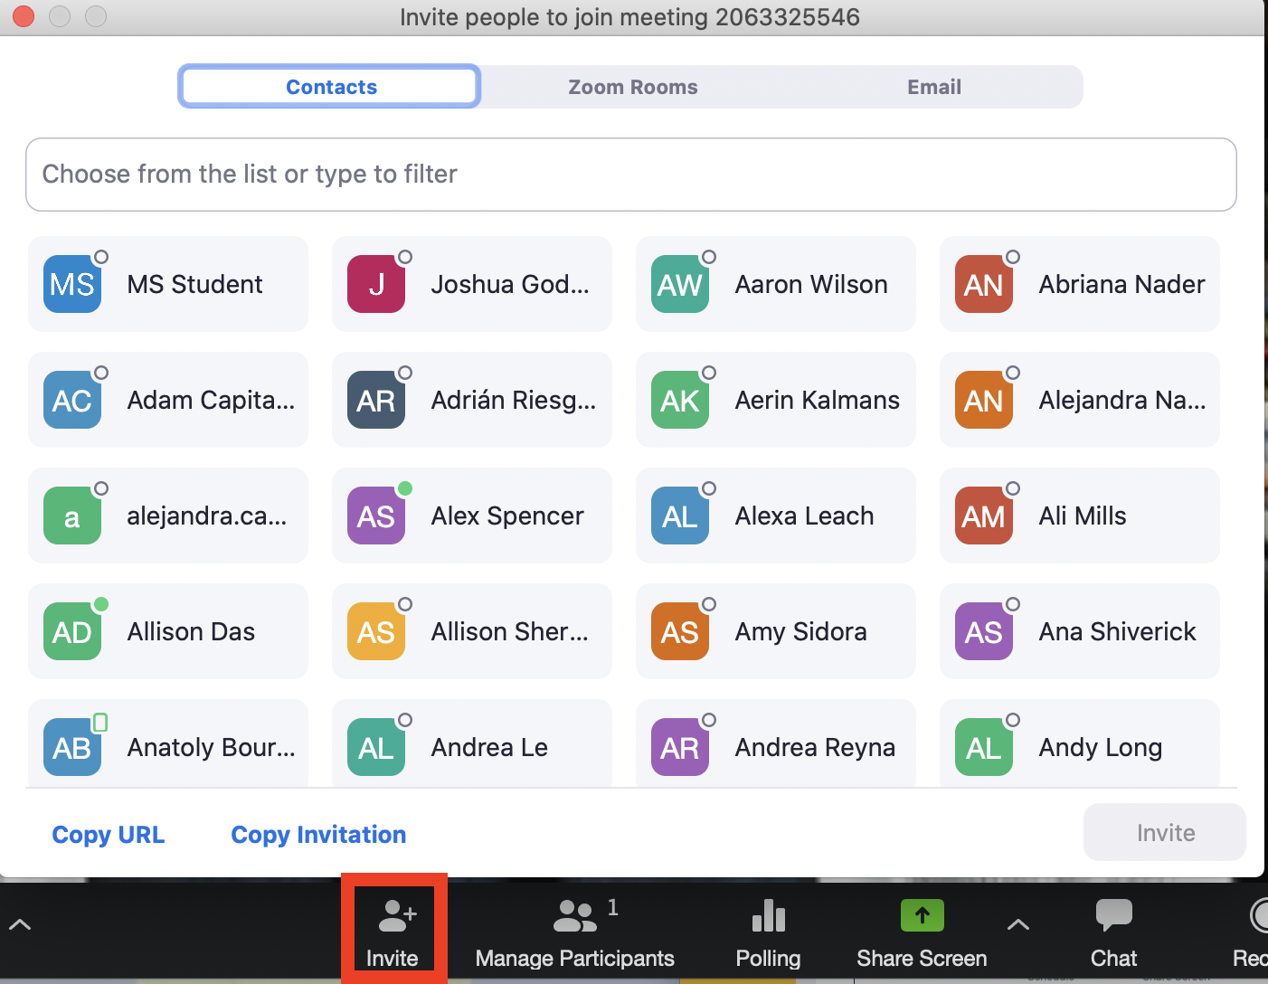Select Ali Mills AM avatar
This screenshot has width=1268, height=984.
tap(984, 516)
